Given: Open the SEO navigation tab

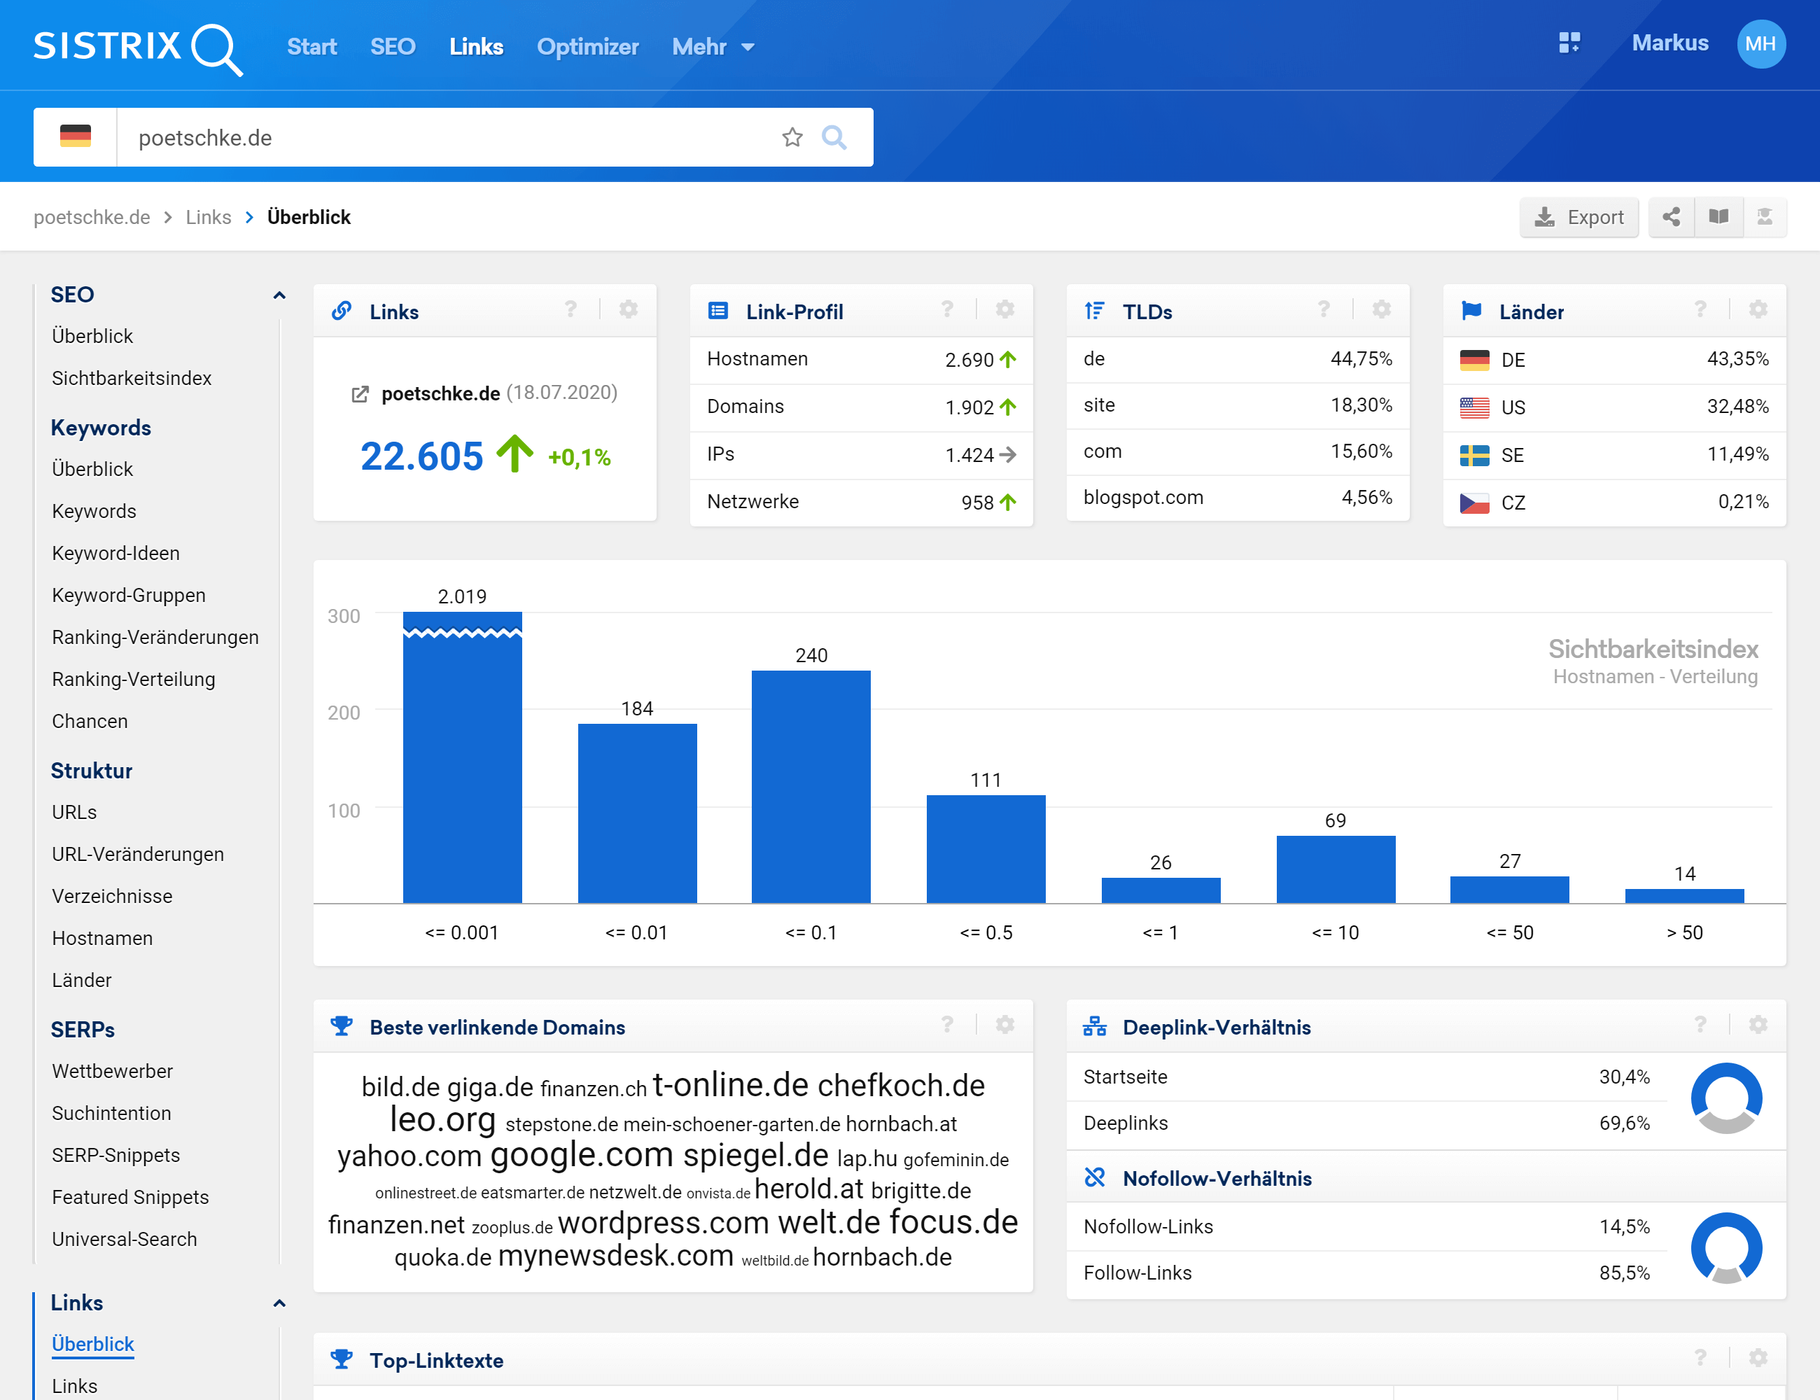Looking at the screenshot, I should click(x=393, y=47).
